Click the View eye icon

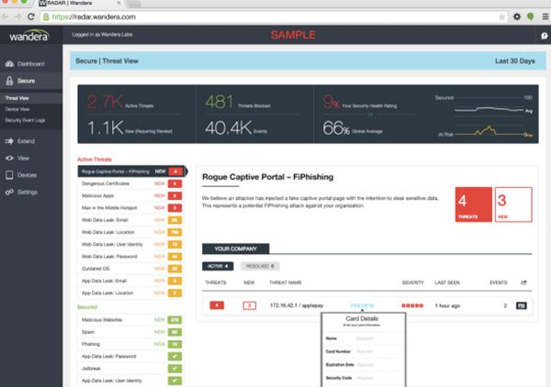tap(9, 159)
